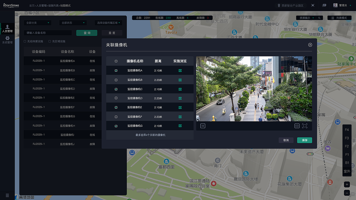Screen dimensions: 356x200
Task: Switch map to 室外 view
Action: (x=347, y=171)
